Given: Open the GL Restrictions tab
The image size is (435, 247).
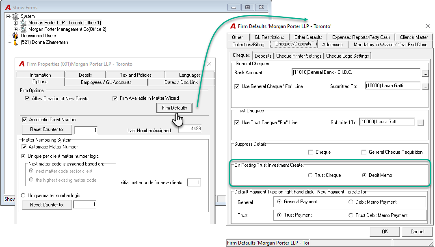Looking at the screenshot, I should (269, 37).
